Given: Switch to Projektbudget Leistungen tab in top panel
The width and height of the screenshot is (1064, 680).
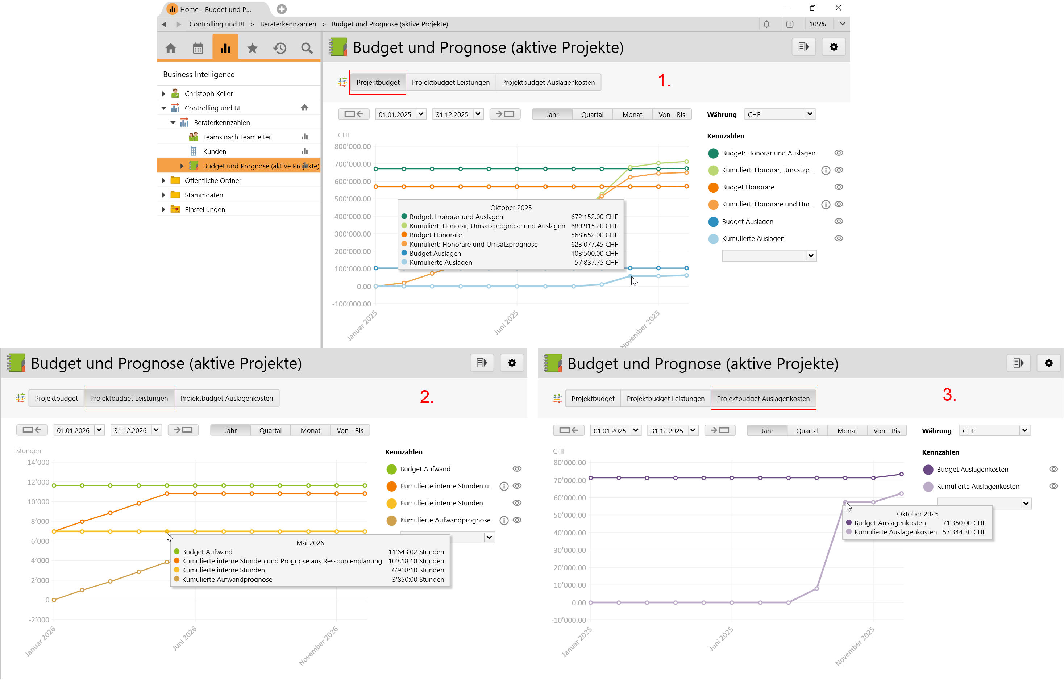Looking at the screenshot, I should [451, 82].
